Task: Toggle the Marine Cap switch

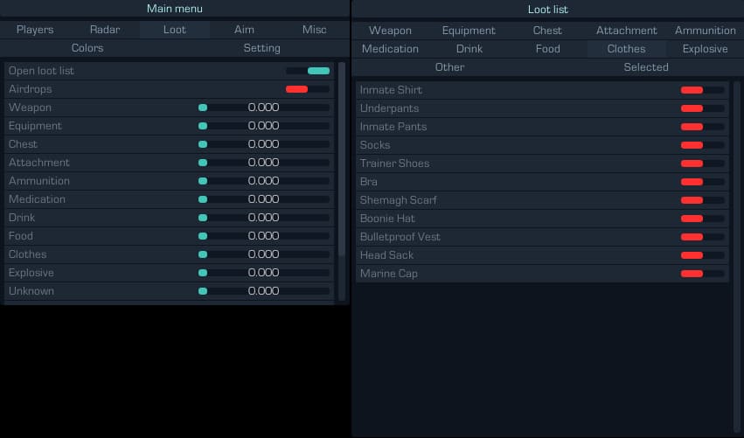Action: coord(702,274)
